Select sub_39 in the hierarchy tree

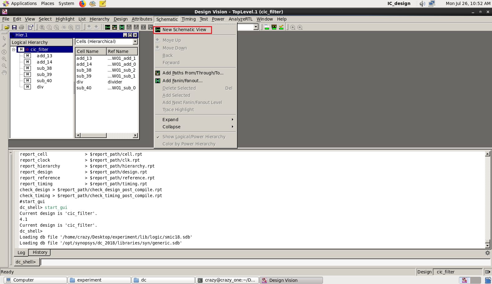44,74
